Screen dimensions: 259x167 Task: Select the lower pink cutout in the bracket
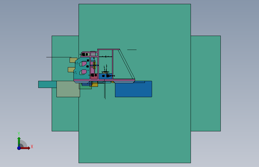click(84, 72)
